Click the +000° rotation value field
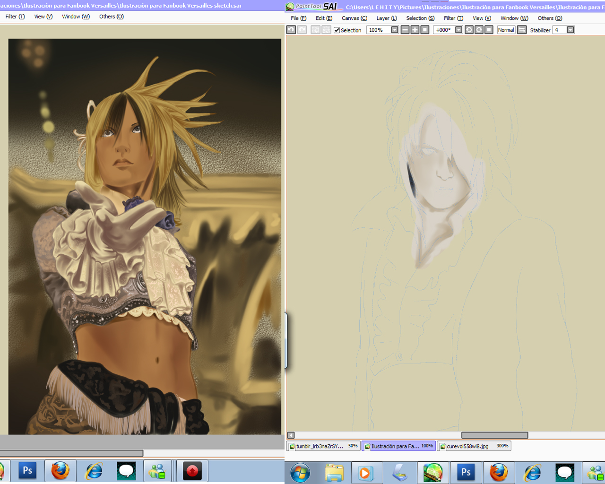The image size is (605, 484). (444, 30)
